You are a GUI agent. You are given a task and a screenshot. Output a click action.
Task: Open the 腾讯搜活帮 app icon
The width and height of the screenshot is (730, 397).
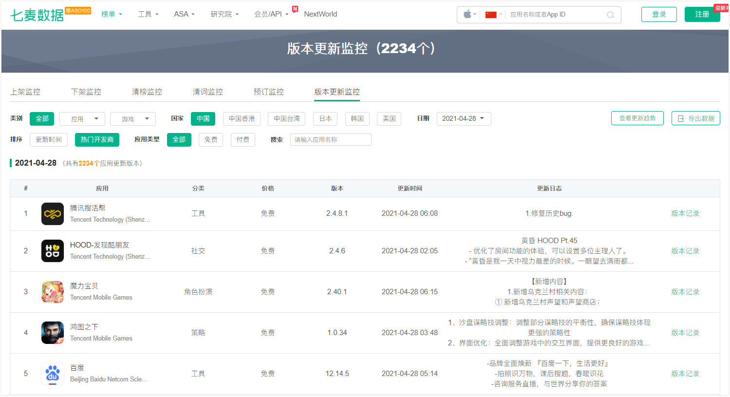[53, 214]
